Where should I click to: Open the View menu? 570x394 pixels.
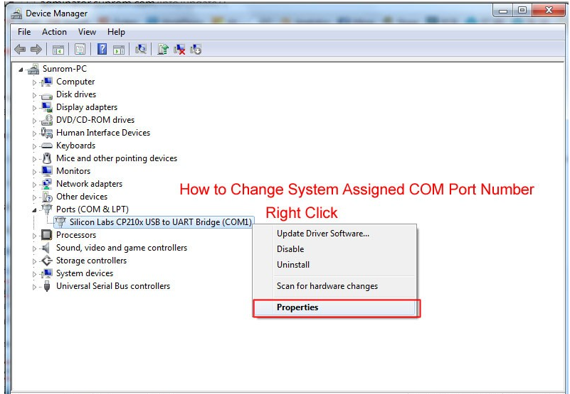click(x=87, y=32)
